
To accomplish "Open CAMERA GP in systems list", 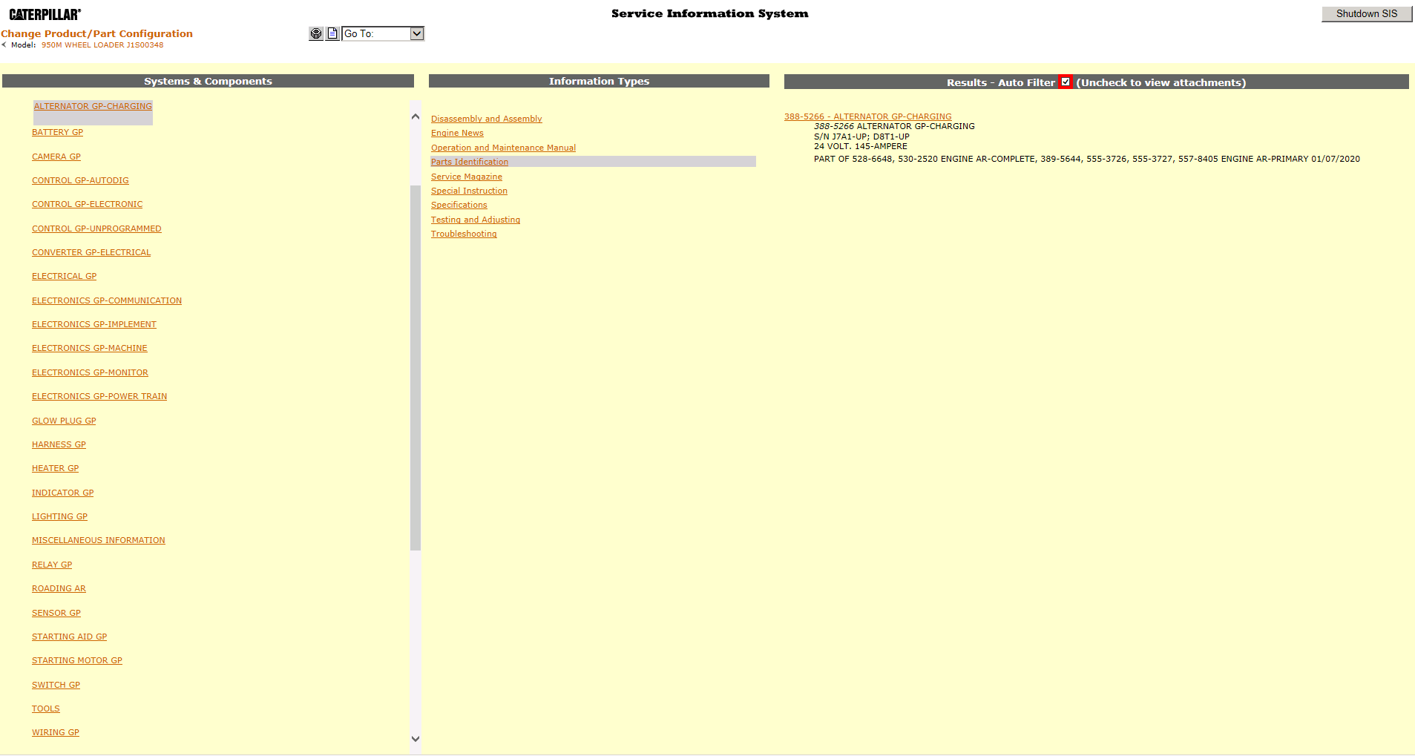I will (56, 157).
